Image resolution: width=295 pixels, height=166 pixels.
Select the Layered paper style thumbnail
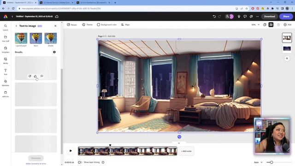tap(21, 38)
